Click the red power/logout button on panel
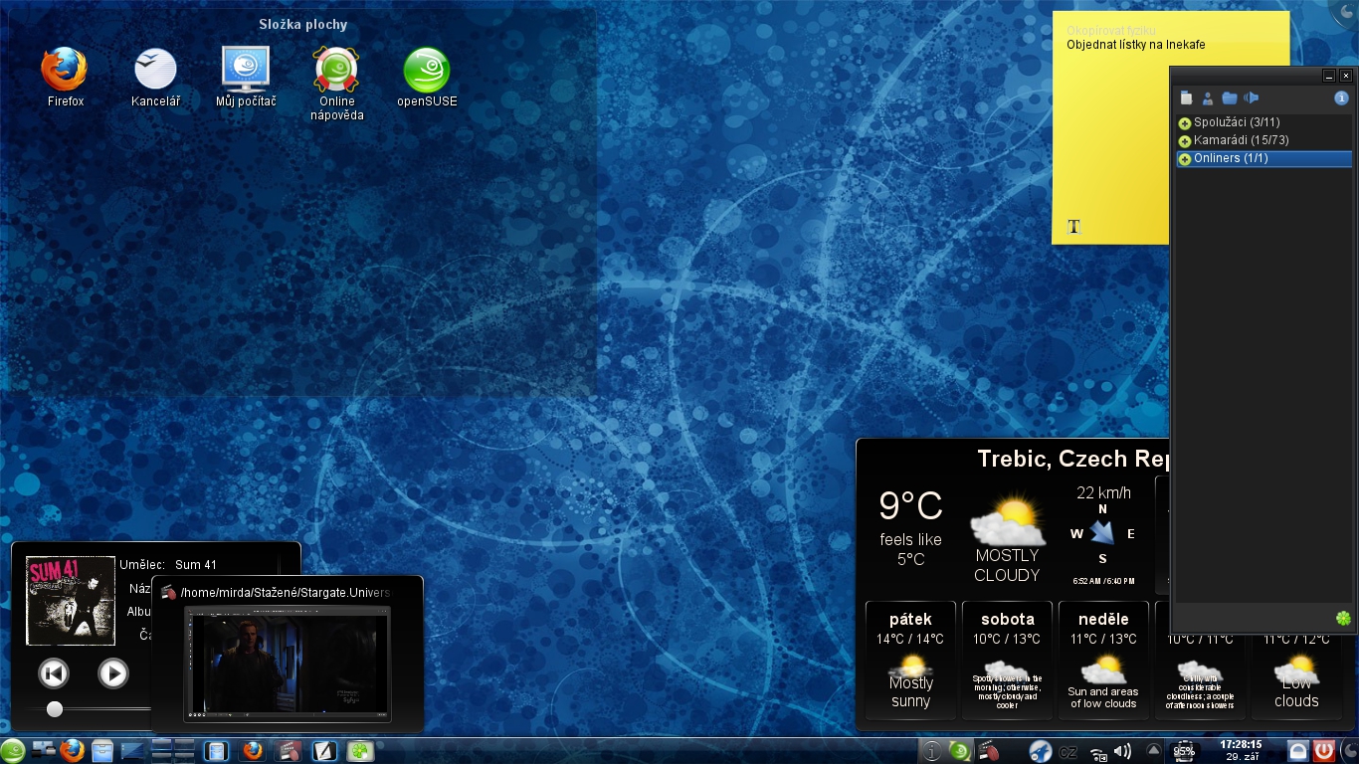This screenshot has width=1359, height=764. coord(1324,751)
